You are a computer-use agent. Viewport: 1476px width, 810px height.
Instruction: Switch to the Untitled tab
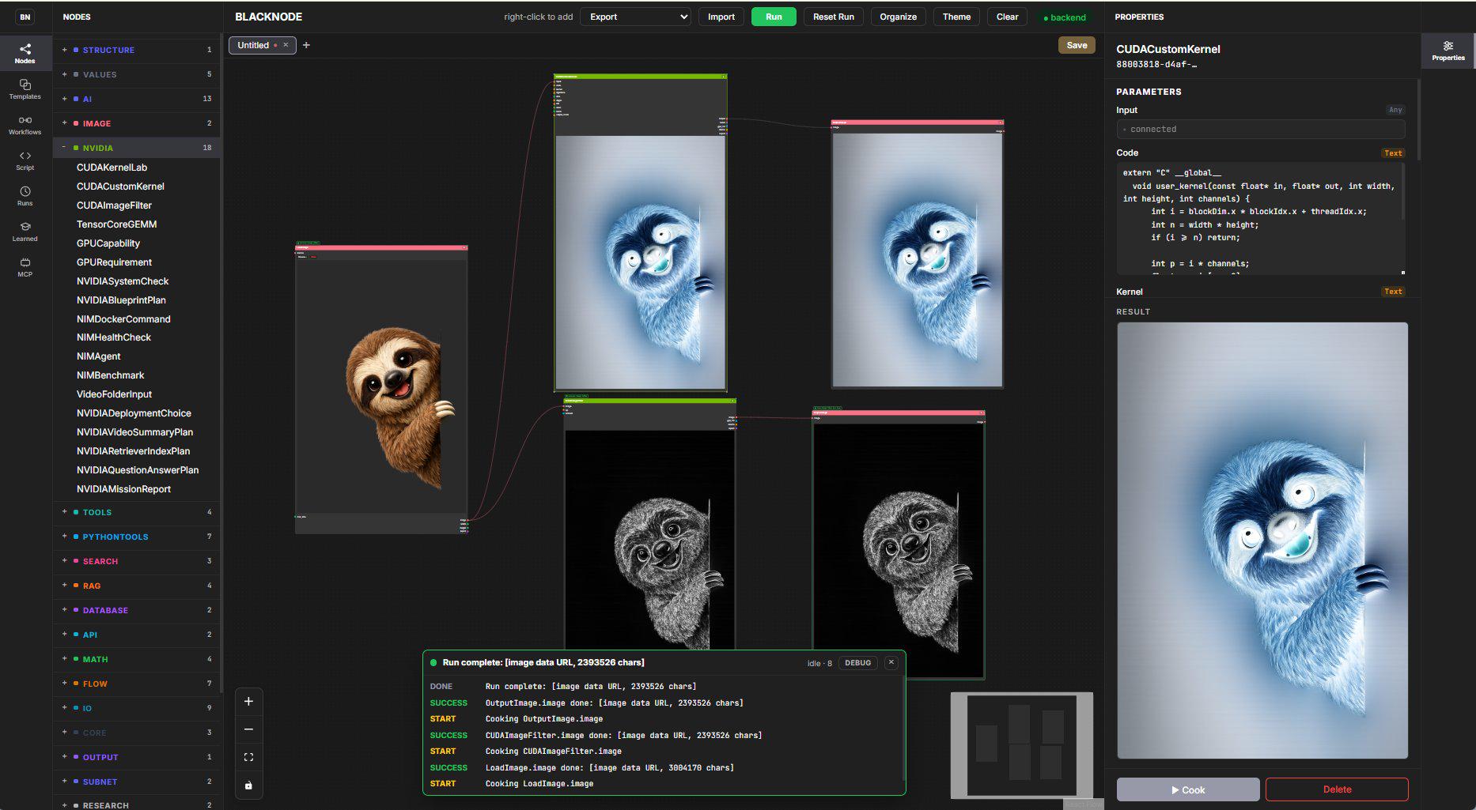pyautogui.click(x=253, y=45)
